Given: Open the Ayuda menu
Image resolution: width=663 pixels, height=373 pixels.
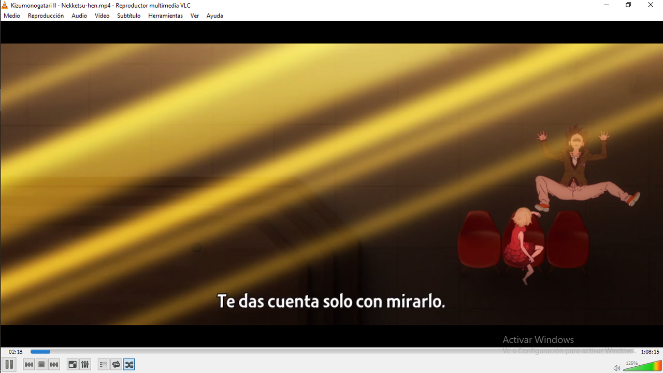Looking at the screenshot, I should click(x=214, y=16).
